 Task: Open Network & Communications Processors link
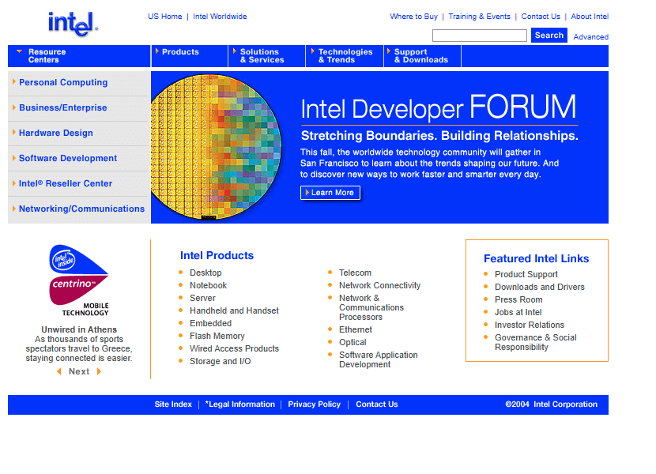pyautogui.click(x=371, y=307)
